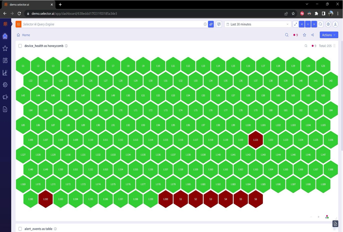Open the demo.selector.ai browser tab

click(27, 4)
